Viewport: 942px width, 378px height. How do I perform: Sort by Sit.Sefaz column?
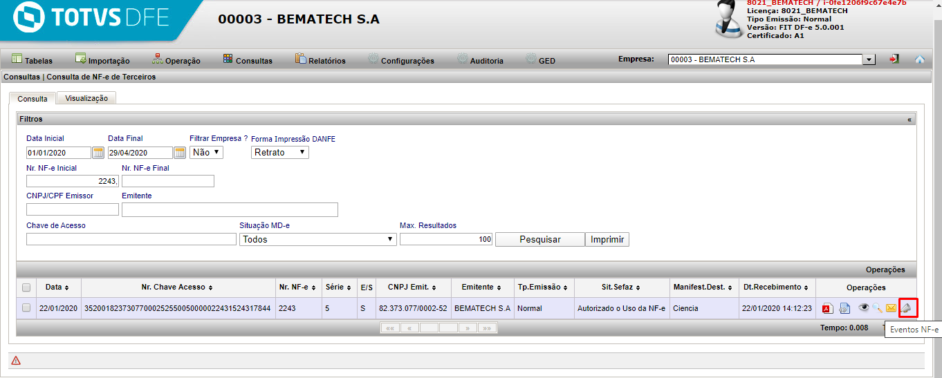pyautogui.click(x=621, y=287)
